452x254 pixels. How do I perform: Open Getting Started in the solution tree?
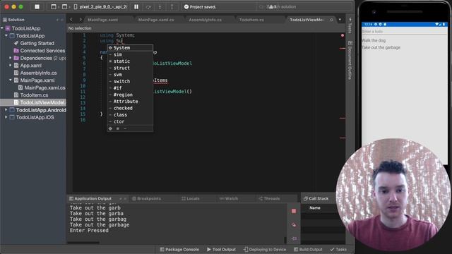coord(37,43)
